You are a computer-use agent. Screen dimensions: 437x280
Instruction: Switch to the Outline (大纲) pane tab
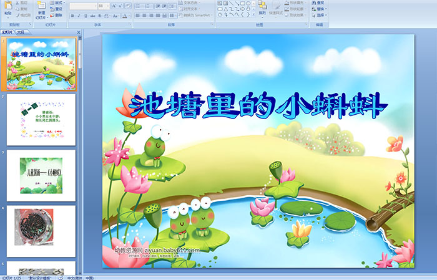tap(21, 32)
